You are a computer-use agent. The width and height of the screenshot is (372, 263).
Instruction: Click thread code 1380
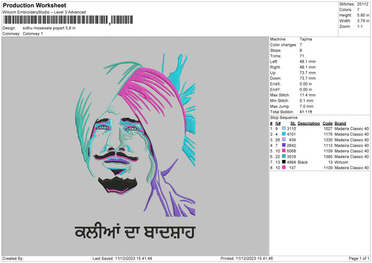(328, 156)
